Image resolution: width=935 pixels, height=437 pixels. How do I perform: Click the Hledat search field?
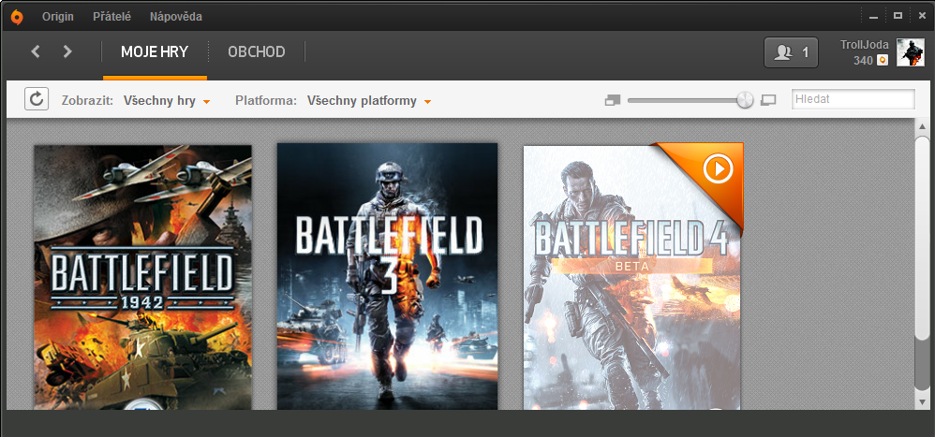tap(853, 99)
